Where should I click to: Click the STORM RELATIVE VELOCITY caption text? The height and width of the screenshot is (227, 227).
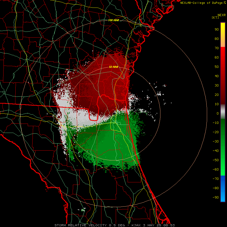[x=80, y=225]
